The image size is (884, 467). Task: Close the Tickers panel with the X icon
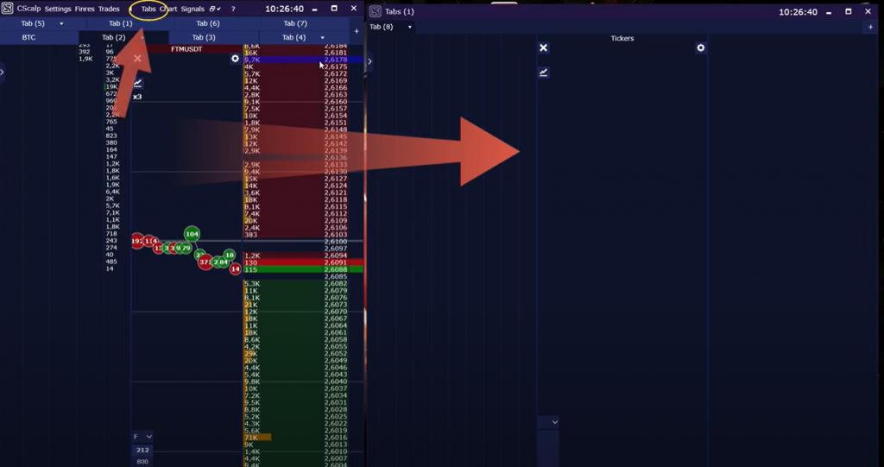(x=544, y=48)
